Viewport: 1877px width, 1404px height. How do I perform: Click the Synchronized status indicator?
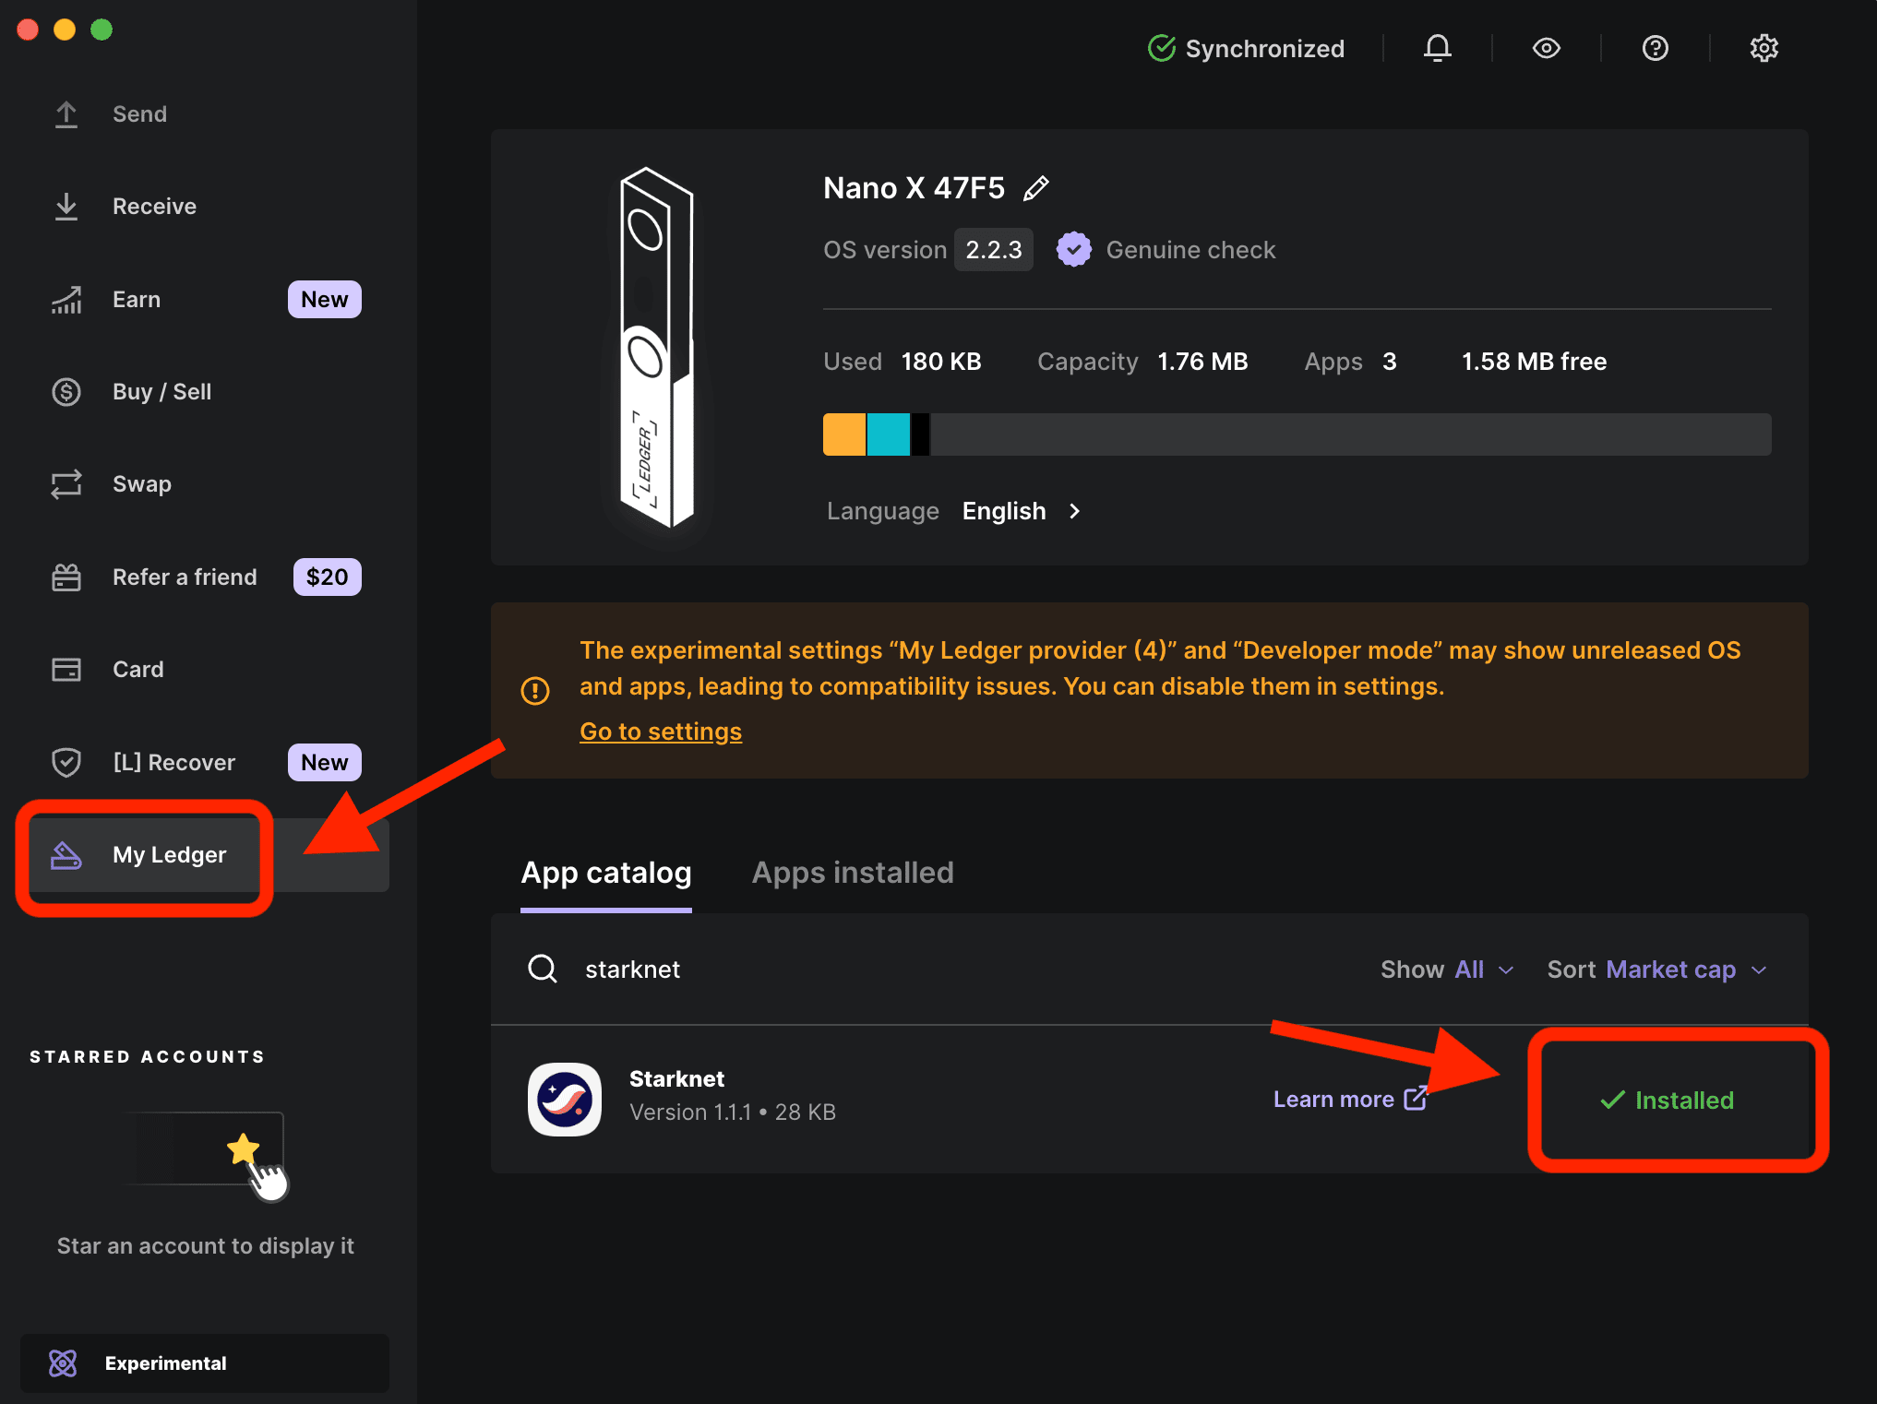[1246, 48]
